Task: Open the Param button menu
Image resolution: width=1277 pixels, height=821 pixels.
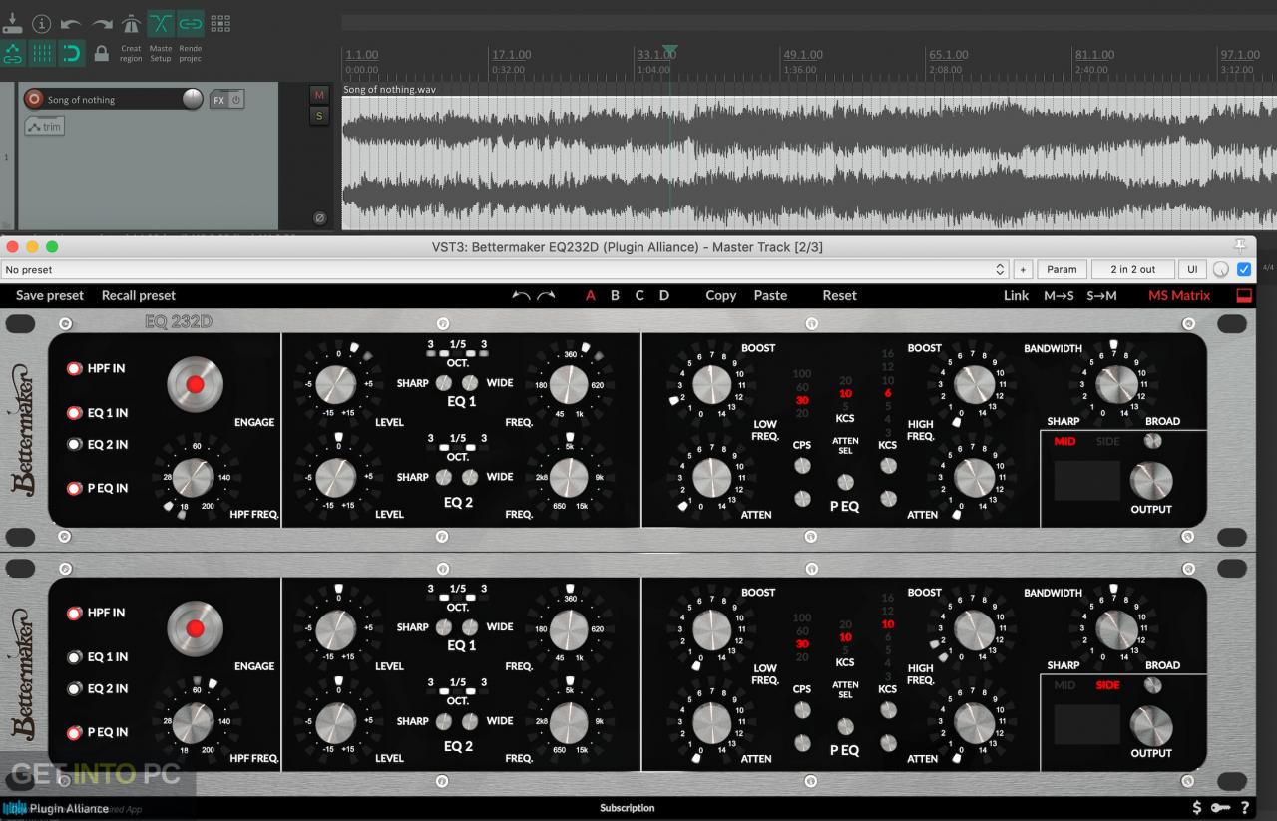Action: coord(1062,269)
